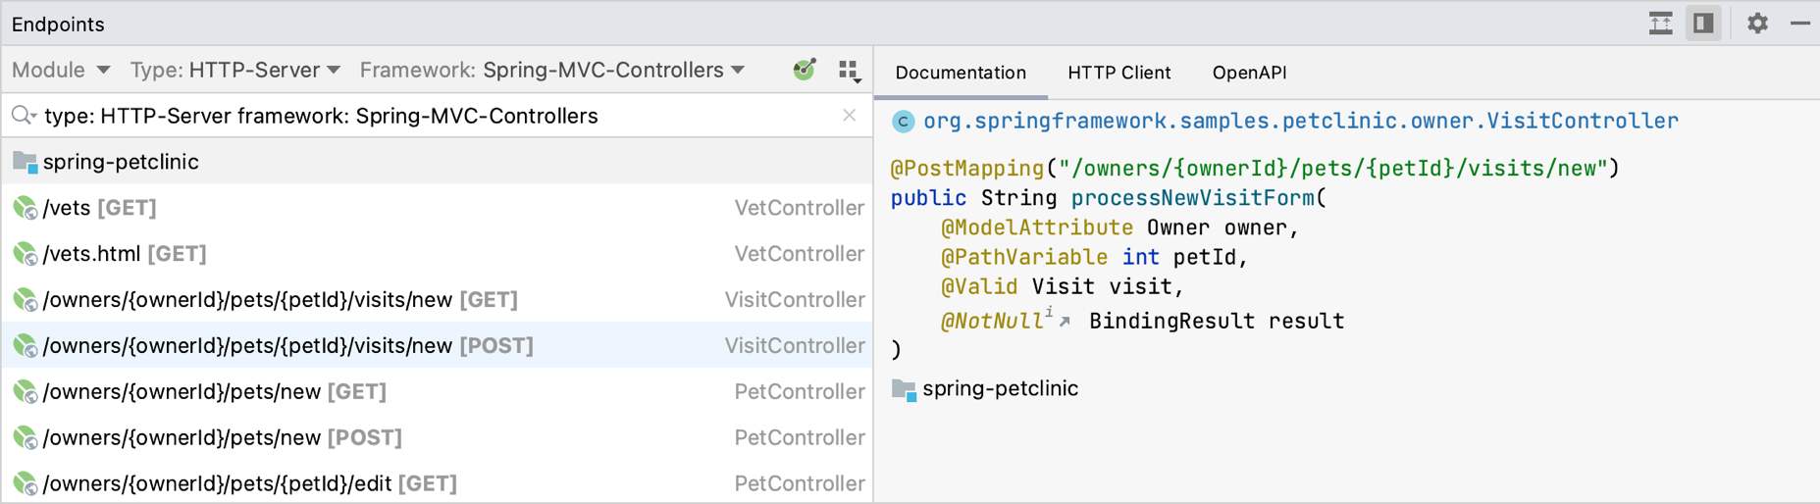Switch to the HTTP Client tab

point(1118,73)
